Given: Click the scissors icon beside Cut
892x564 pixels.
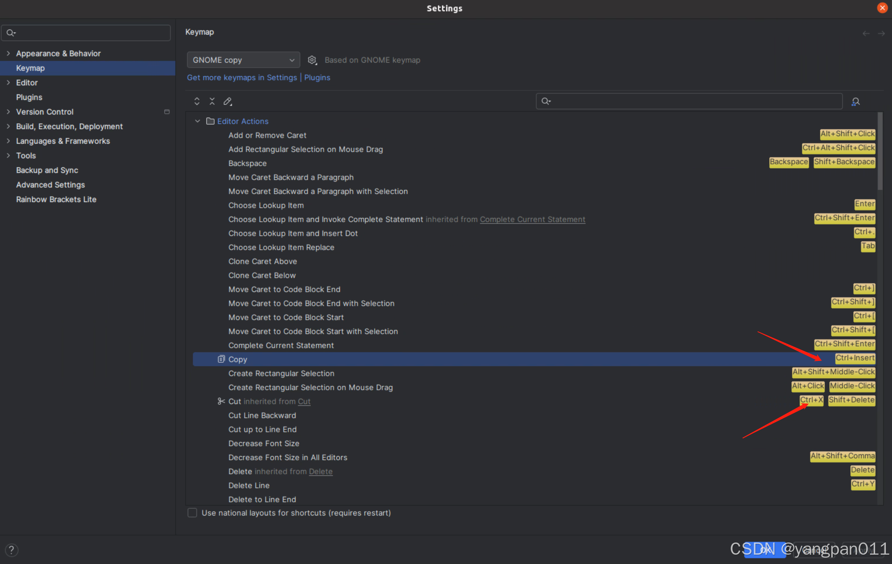Looking at the screenshot, I should click(221, 401).
